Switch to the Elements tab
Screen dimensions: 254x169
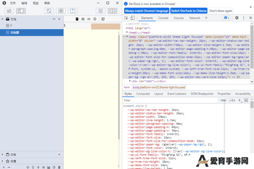(147, 18)
